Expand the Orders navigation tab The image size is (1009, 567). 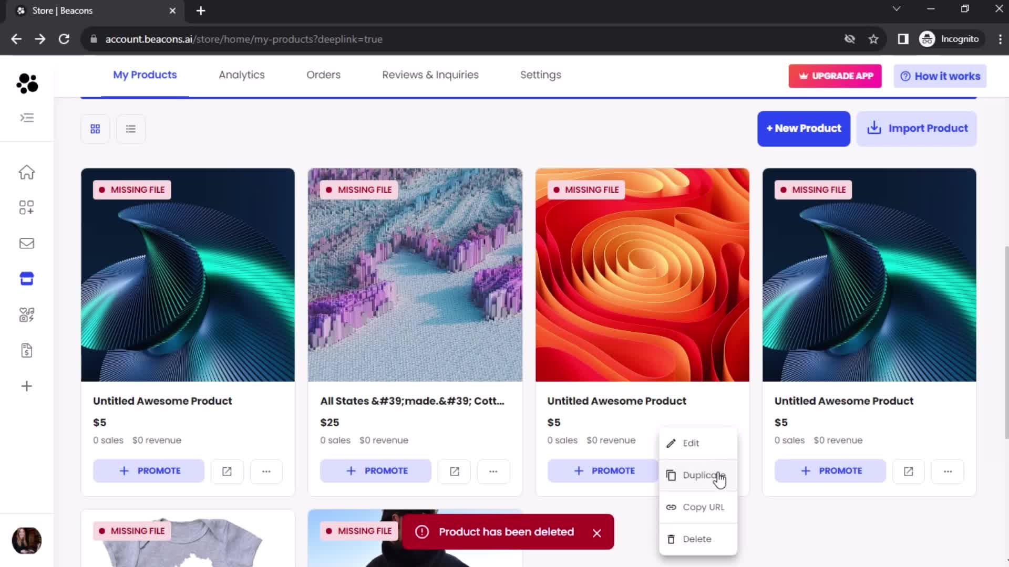click(x=324, y=75)
